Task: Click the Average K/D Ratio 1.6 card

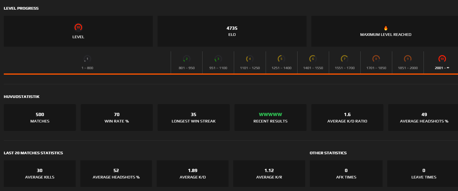Action: pos(347,118)
